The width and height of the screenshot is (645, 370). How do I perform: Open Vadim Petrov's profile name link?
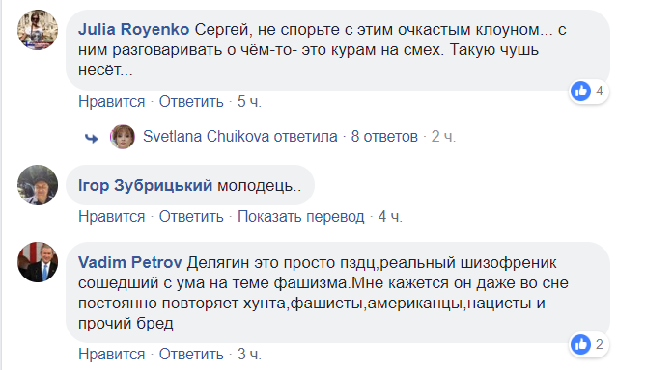click(130, 262)
